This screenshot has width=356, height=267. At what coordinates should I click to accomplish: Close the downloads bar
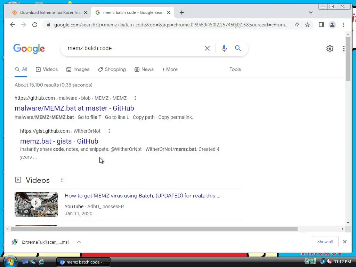345,242
